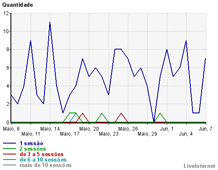
Task: Click the 'Maio, 20' date label
Action: click(89, 129)
